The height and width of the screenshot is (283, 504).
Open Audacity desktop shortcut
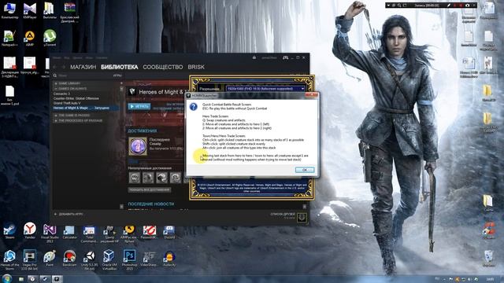[x=169, y=259]
